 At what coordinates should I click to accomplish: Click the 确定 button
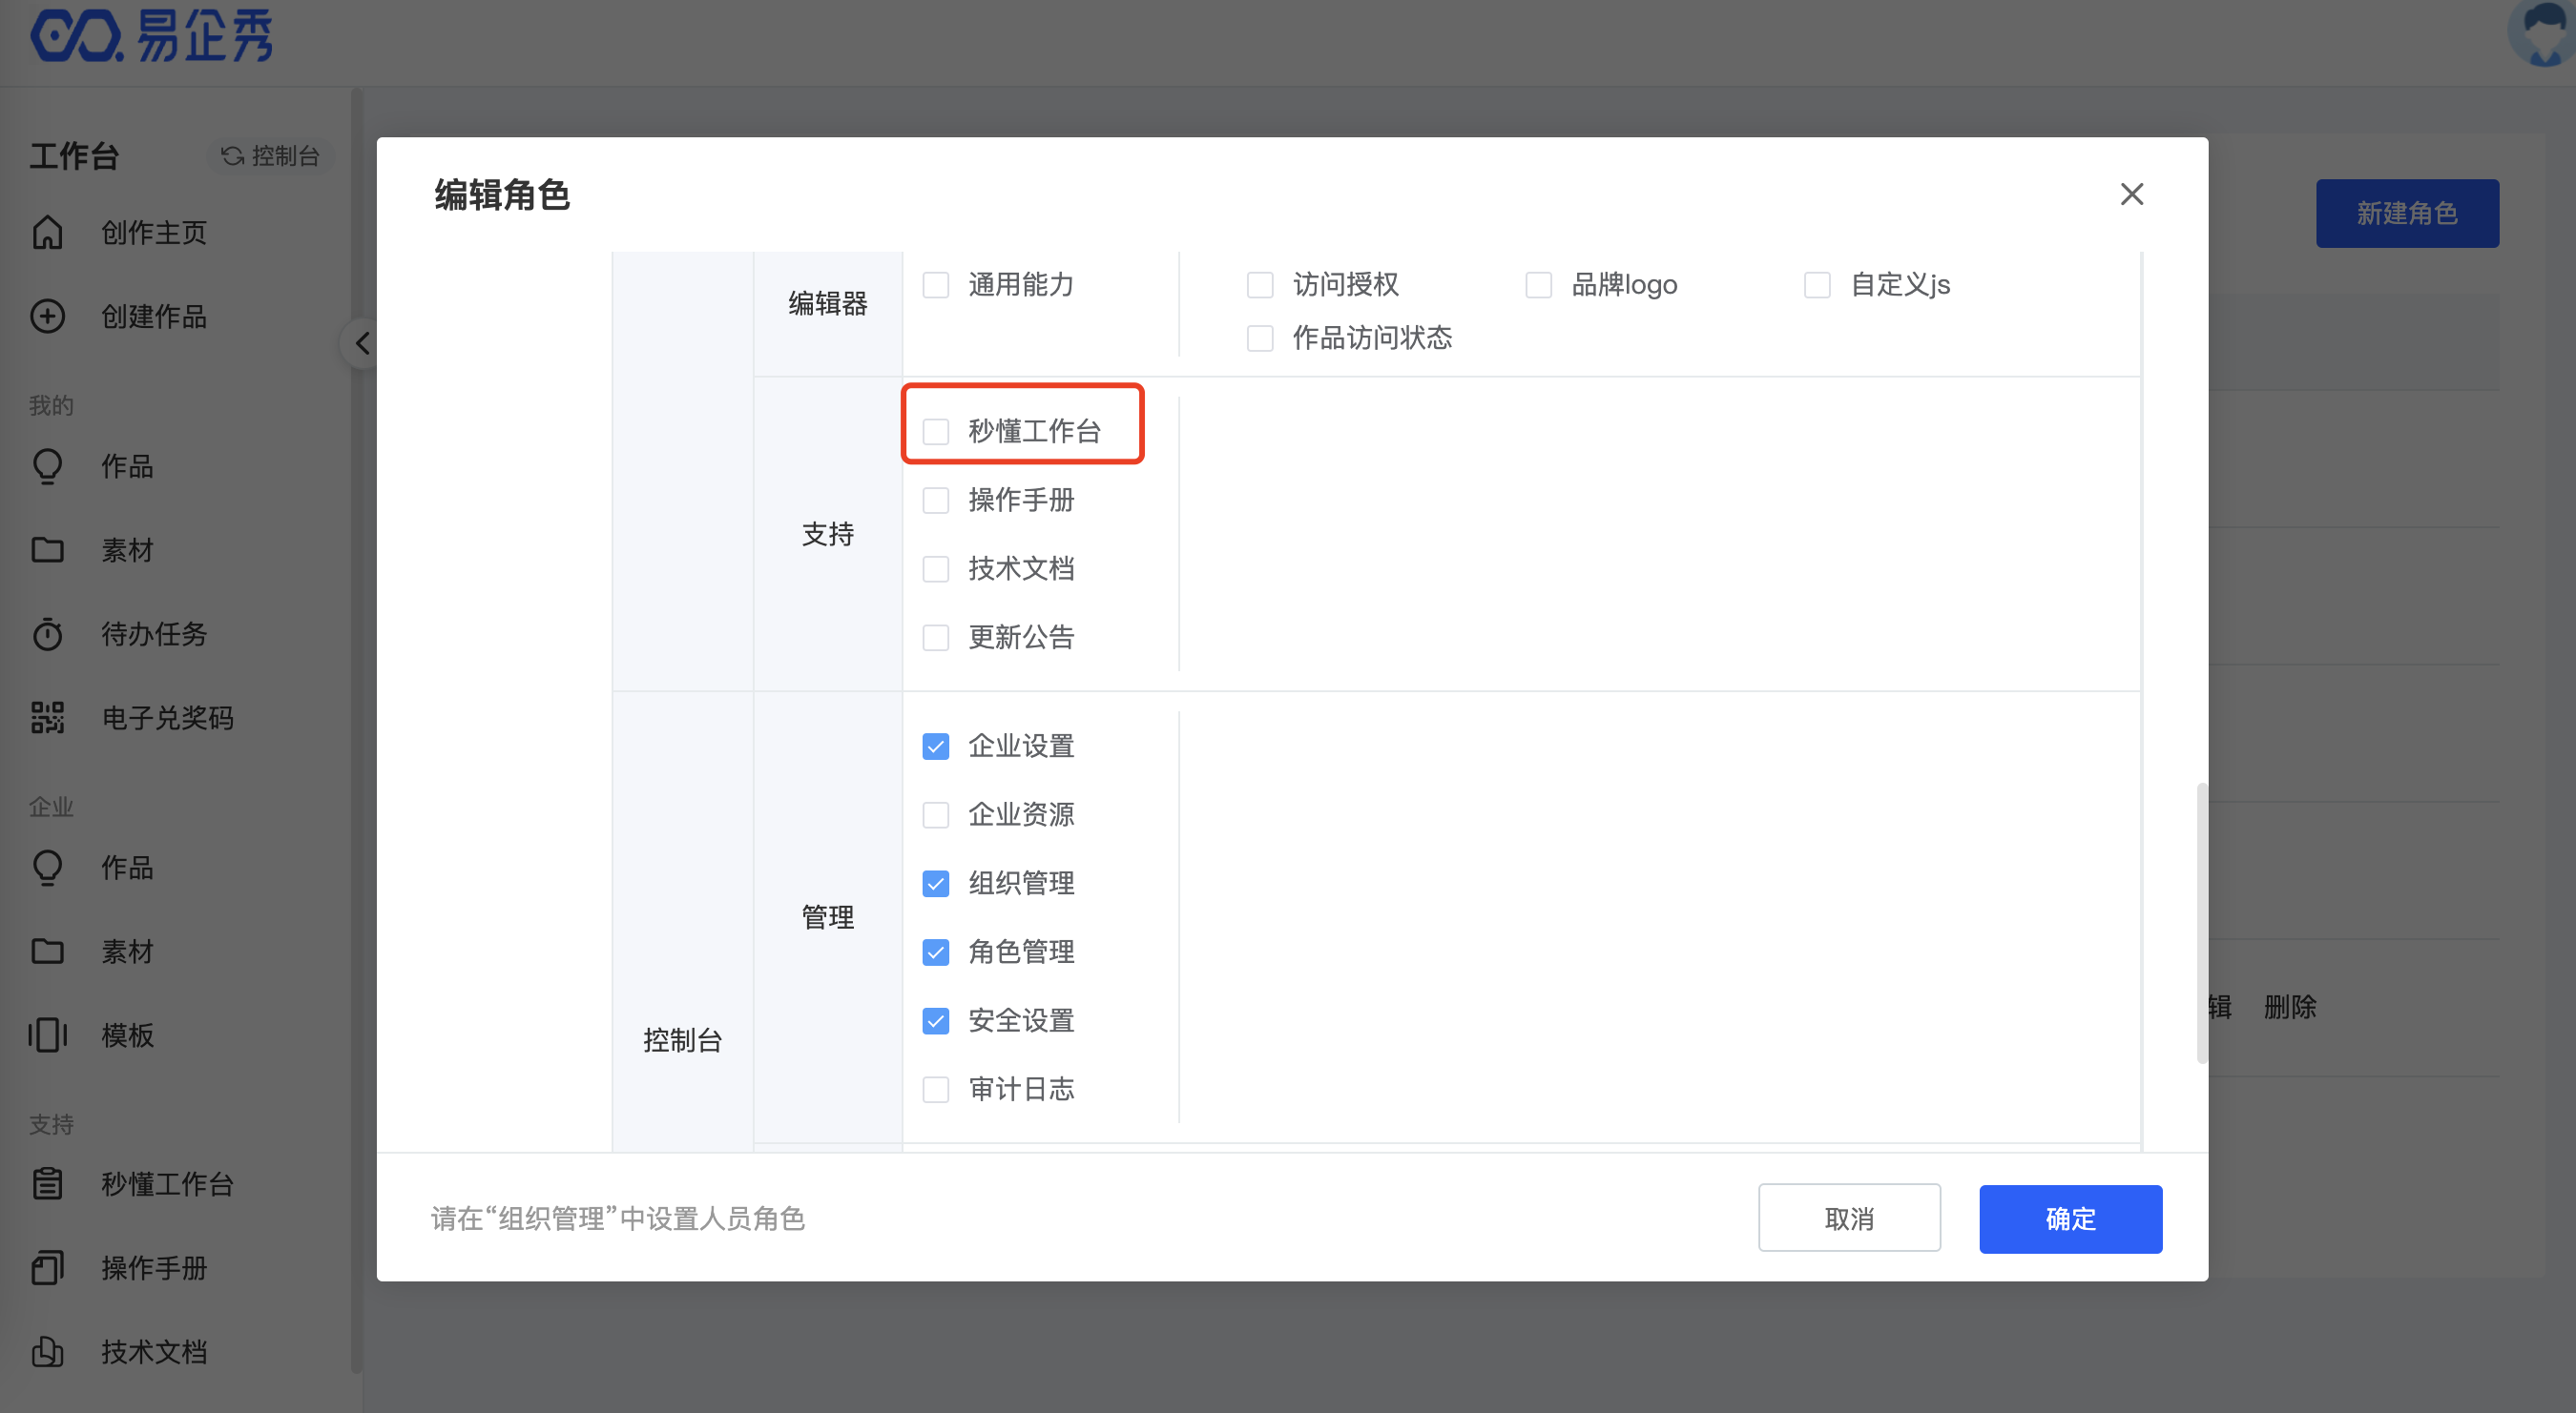pyautogui.click(x=2070, y=1218)
